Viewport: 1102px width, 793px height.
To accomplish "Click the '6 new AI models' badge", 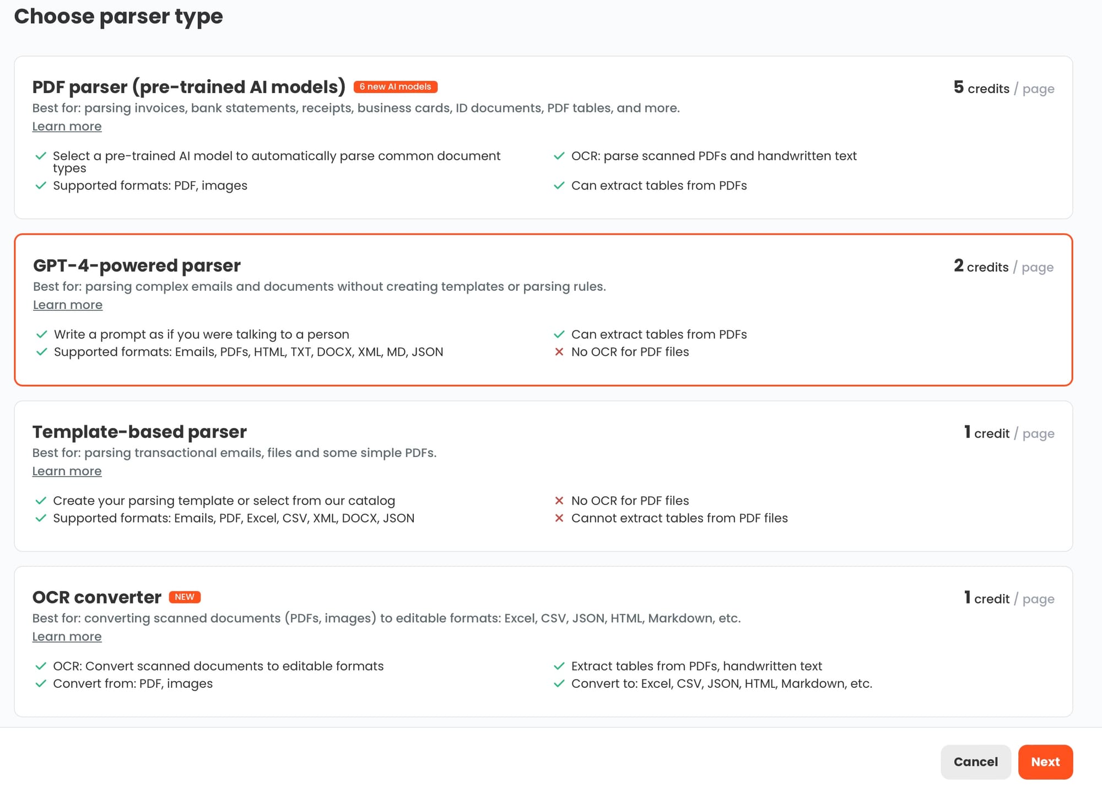I will 395,87.
